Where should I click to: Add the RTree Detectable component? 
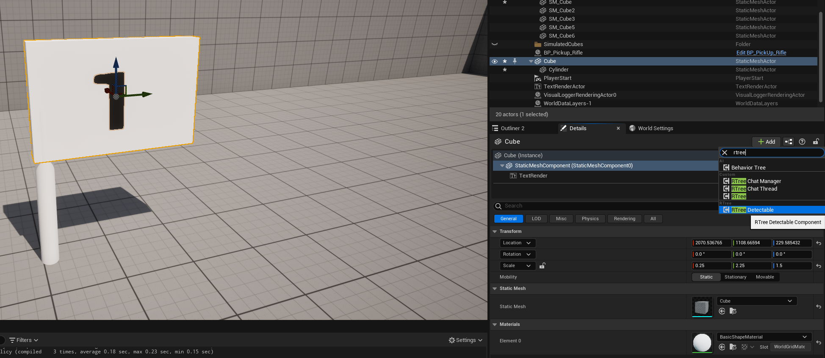tap(772, 210)
